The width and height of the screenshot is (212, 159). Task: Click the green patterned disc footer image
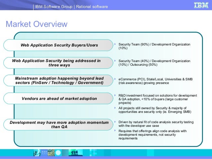[51, 153]
